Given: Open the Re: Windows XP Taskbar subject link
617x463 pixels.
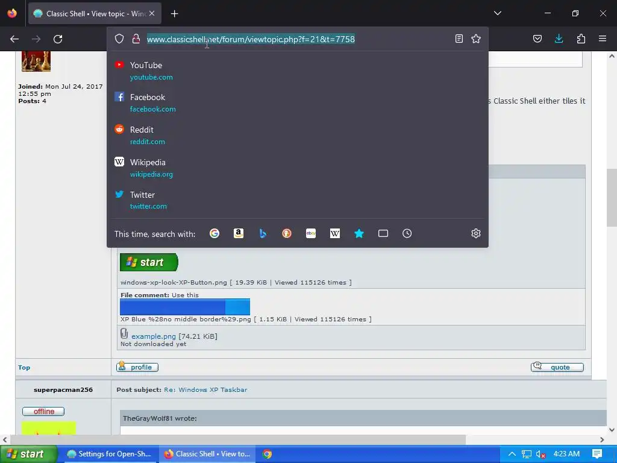Looking at the screenshot, I should point(205,390).
